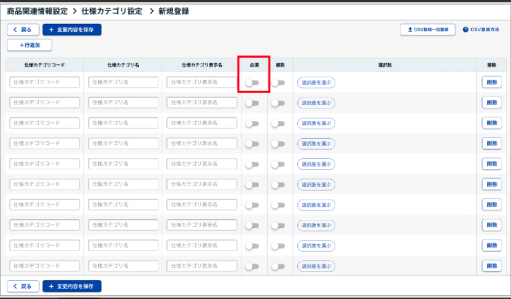Click the first row 仕様カテゴリ名 field
511x299 pixels.
tap(123, 82)
